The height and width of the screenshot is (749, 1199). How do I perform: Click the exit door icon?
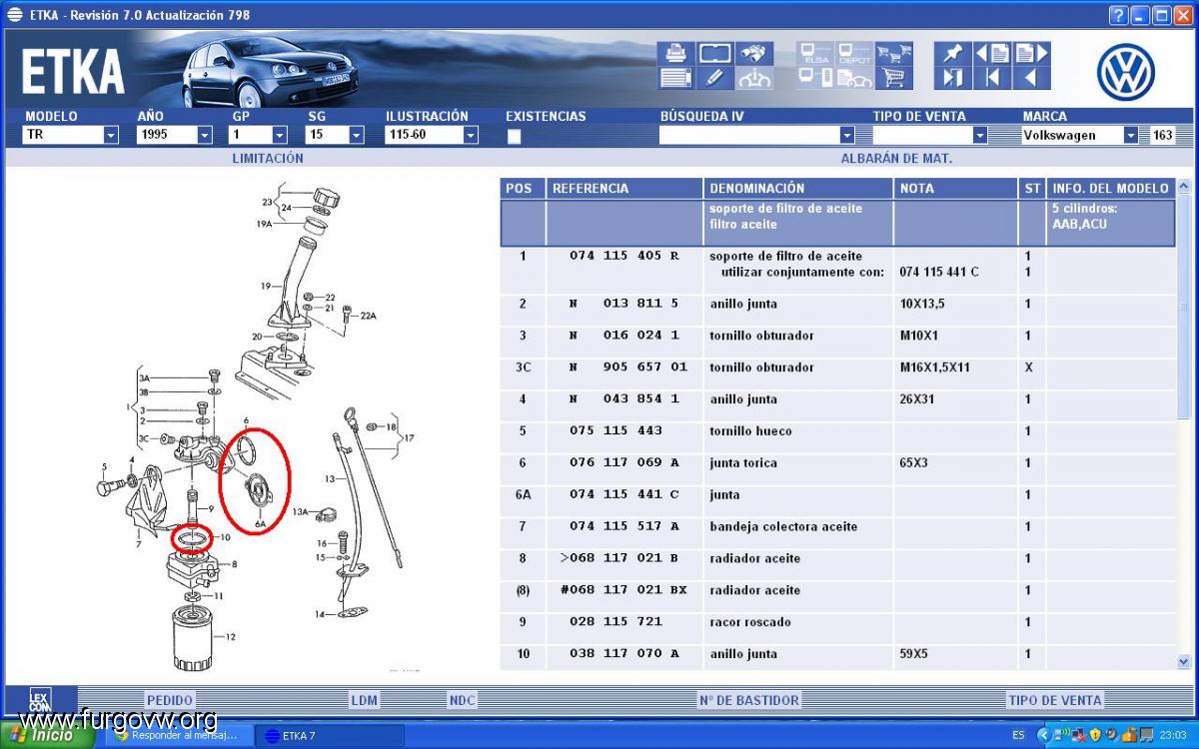point(953,78)
